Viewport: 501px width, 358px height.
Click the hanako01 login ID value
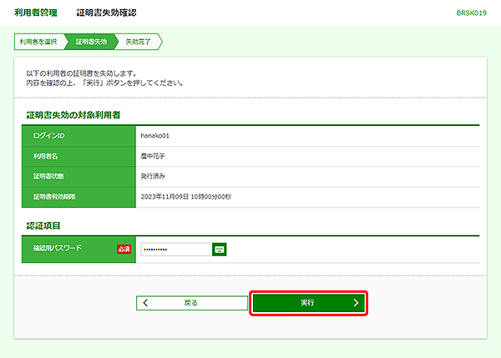155,136
